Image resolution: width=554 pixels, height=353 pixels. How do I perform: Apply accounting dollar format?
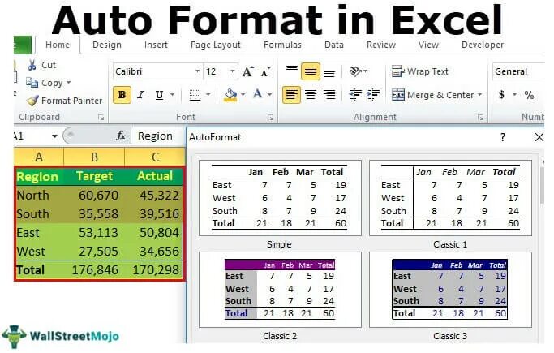point(501,95)
